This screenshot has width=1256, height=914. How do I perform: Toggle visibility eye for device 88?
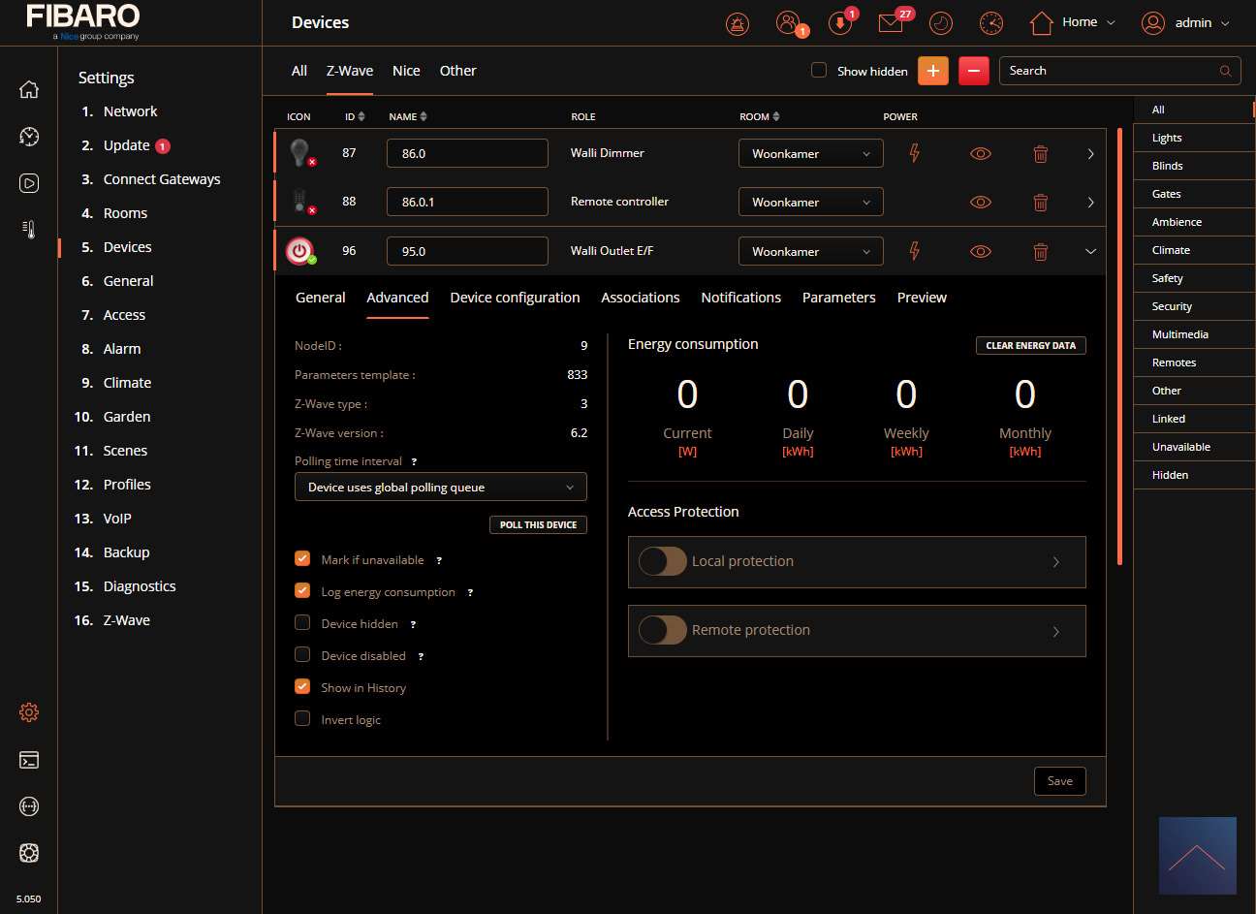click(x=980, y=203)
